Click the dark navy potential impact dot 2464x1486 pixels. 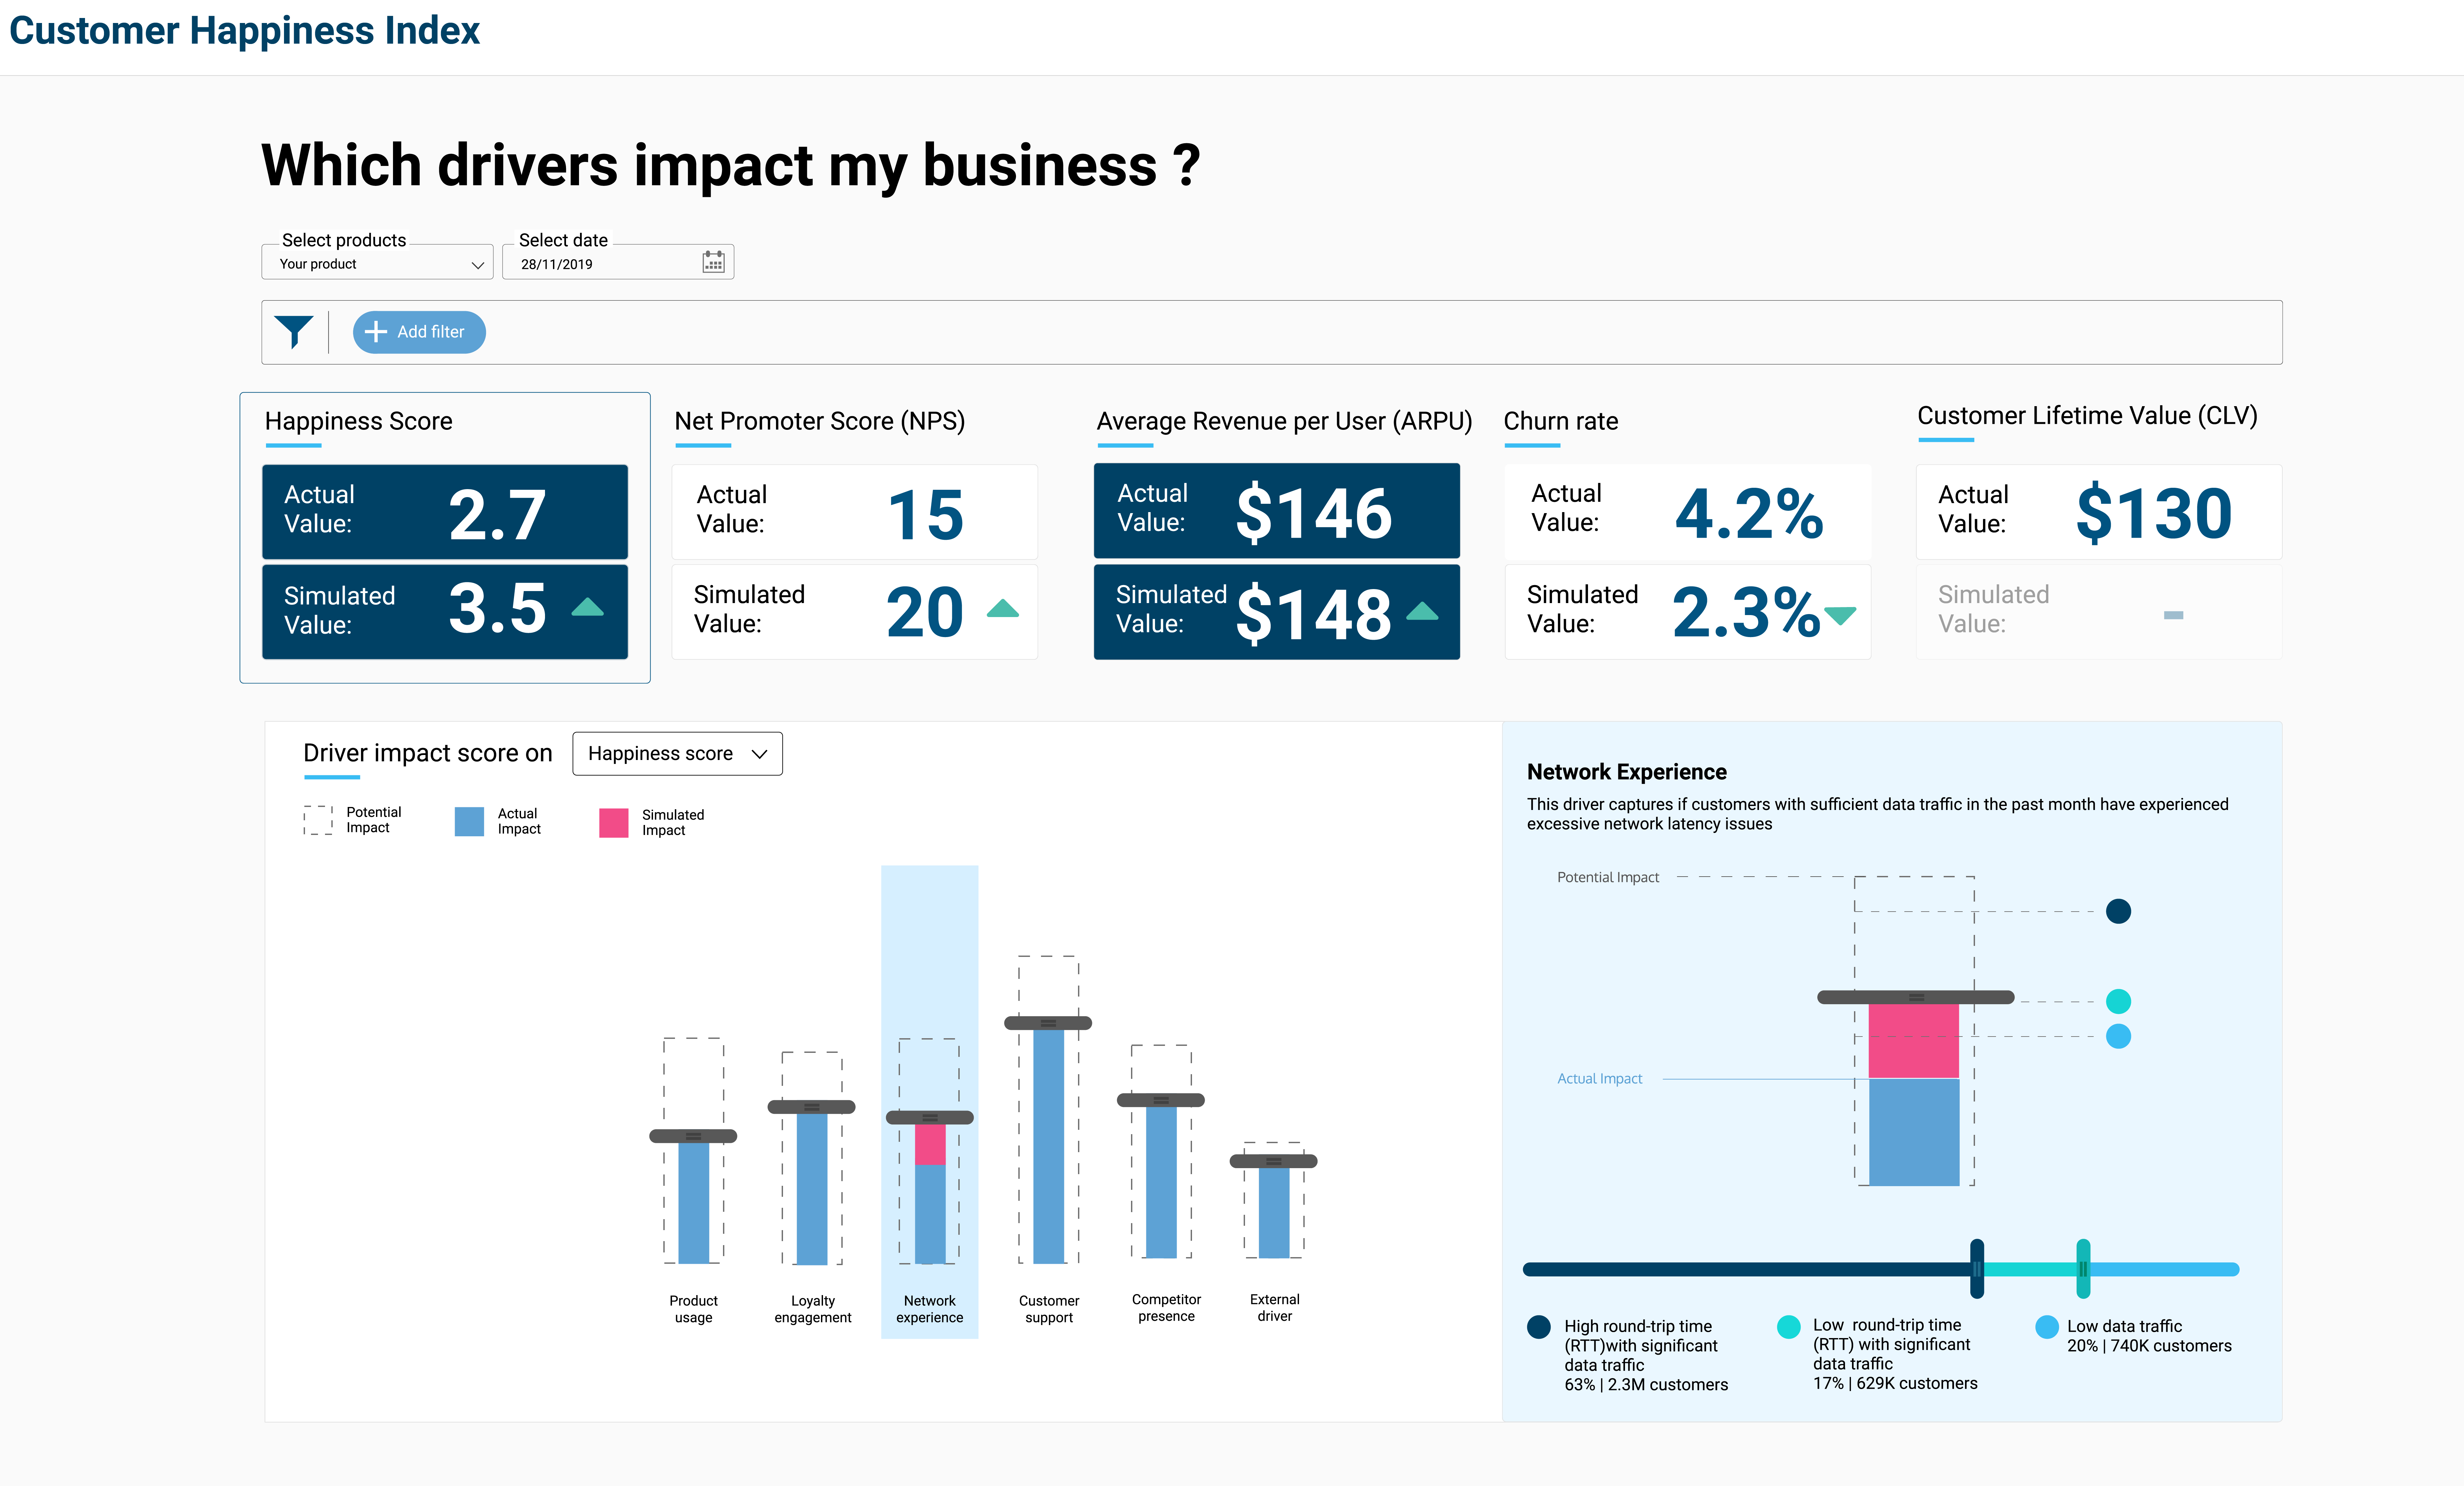click(x=2118, y=911)
